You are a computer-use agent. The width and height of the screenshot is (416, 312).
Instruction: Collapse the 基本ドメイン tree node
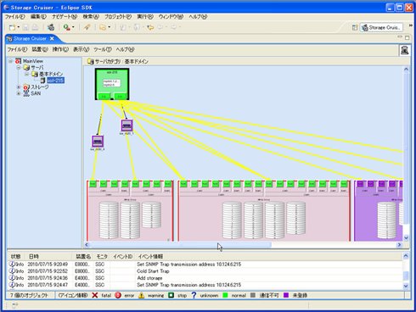click(26, 74)
